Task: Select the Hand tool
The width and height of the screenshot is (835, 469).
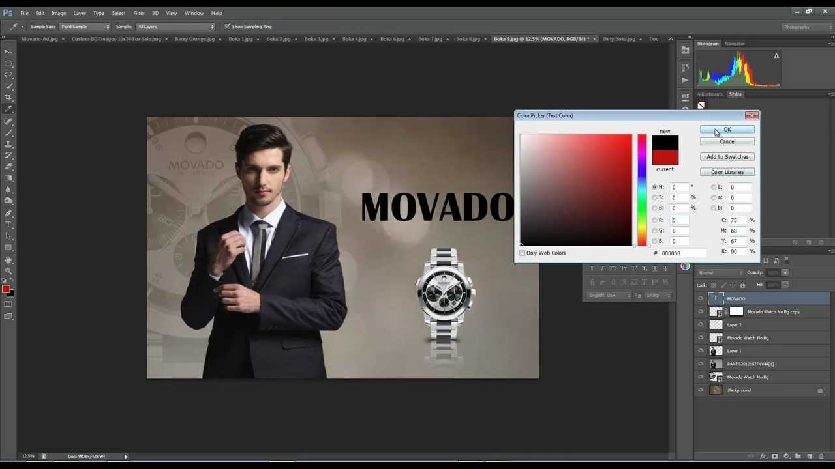Action: (x=8, y=260)
